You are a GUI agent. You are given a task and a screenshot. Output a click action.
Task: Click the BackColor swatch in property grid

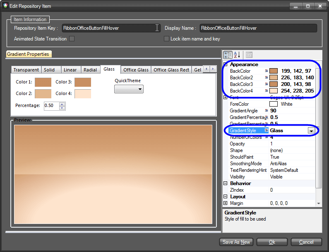click(274, 71)
